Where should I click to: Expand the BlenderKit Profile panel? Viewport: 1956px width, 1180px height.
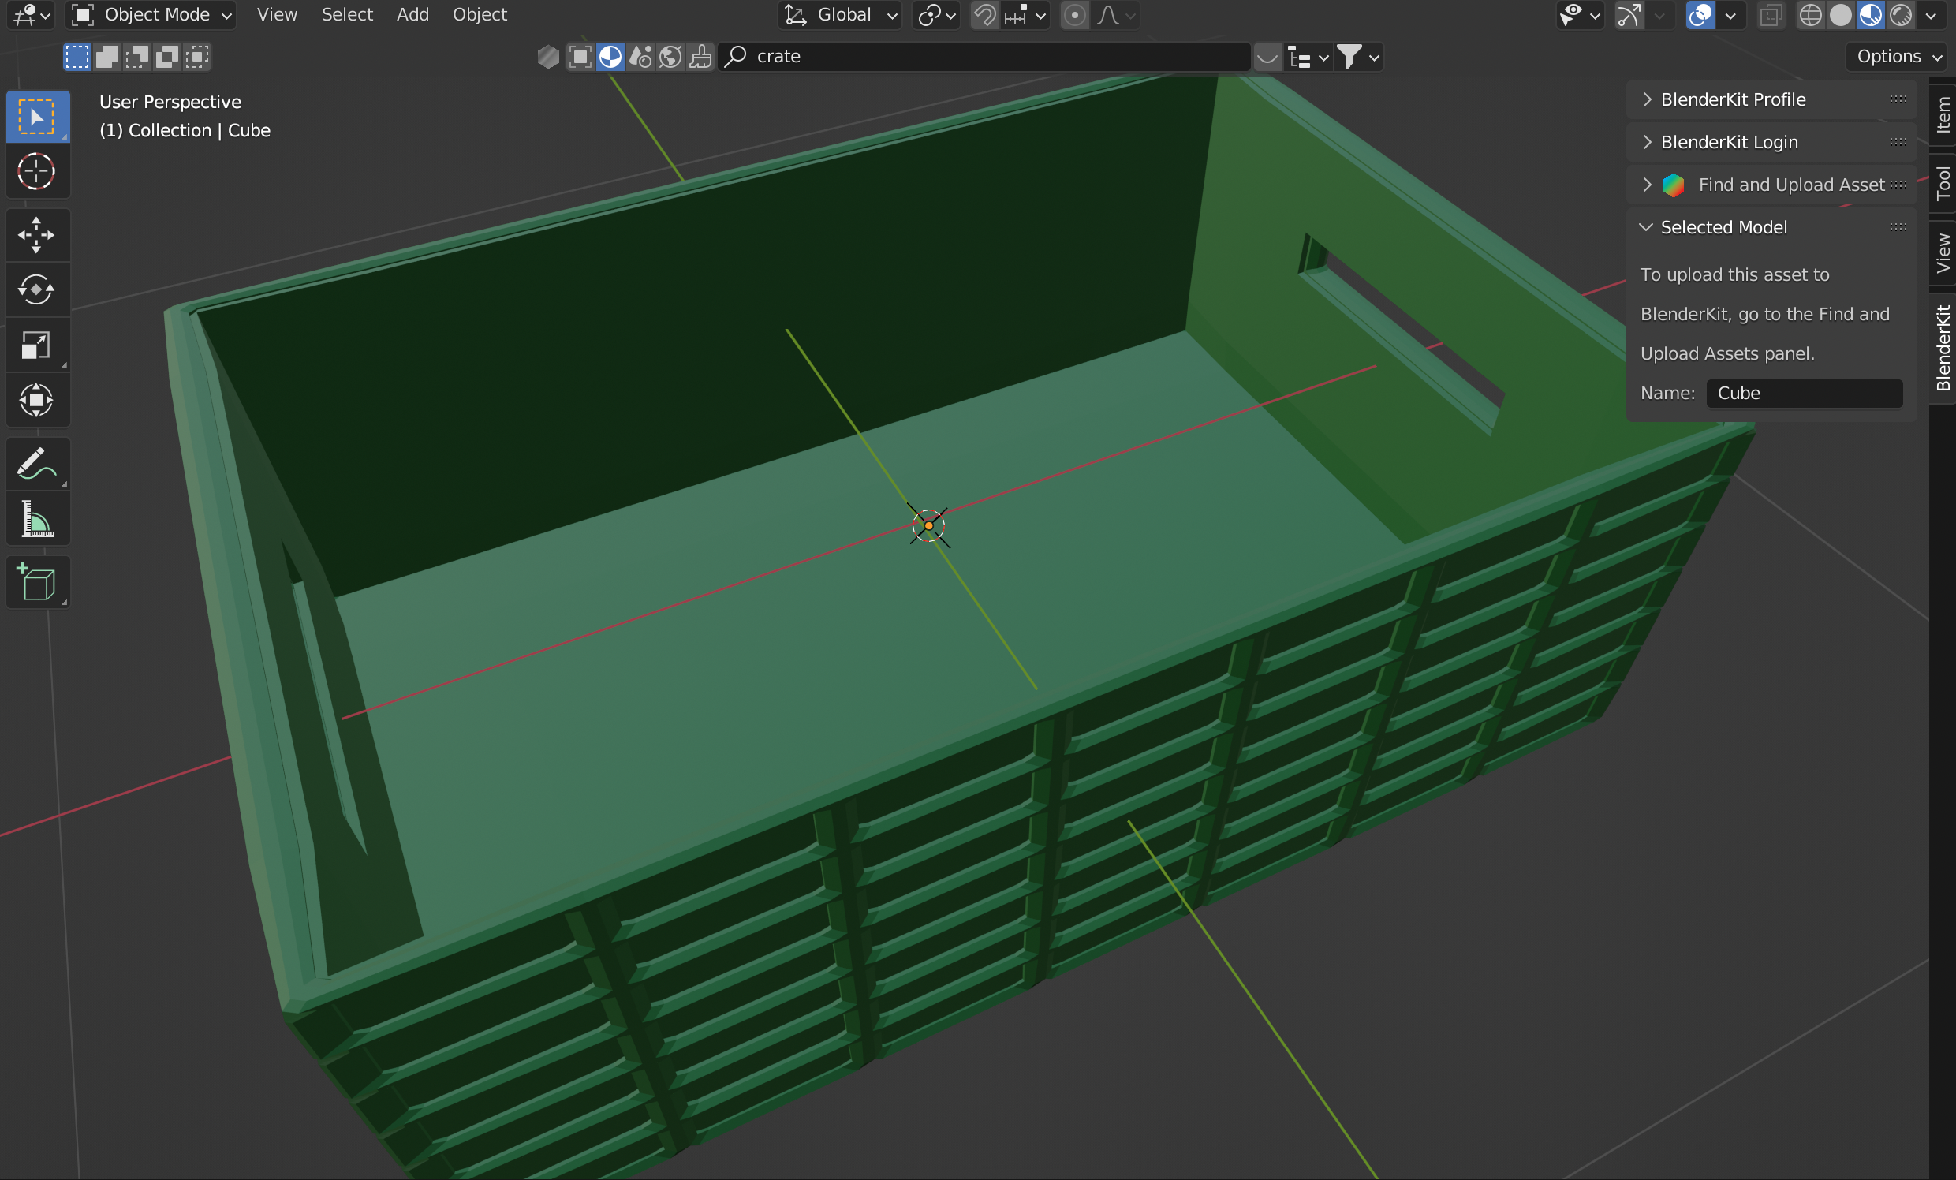pyautogui.click(x=1771, y=99)
